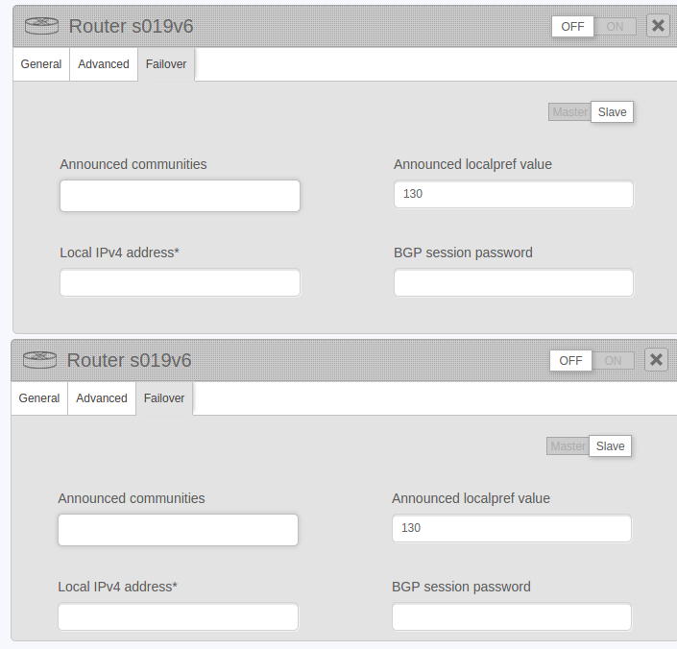Image resolution: width=677 pixels, height=649 pixels.
Task: Focus BGP session password field in the top panel
Action: [x=514, y=283]
